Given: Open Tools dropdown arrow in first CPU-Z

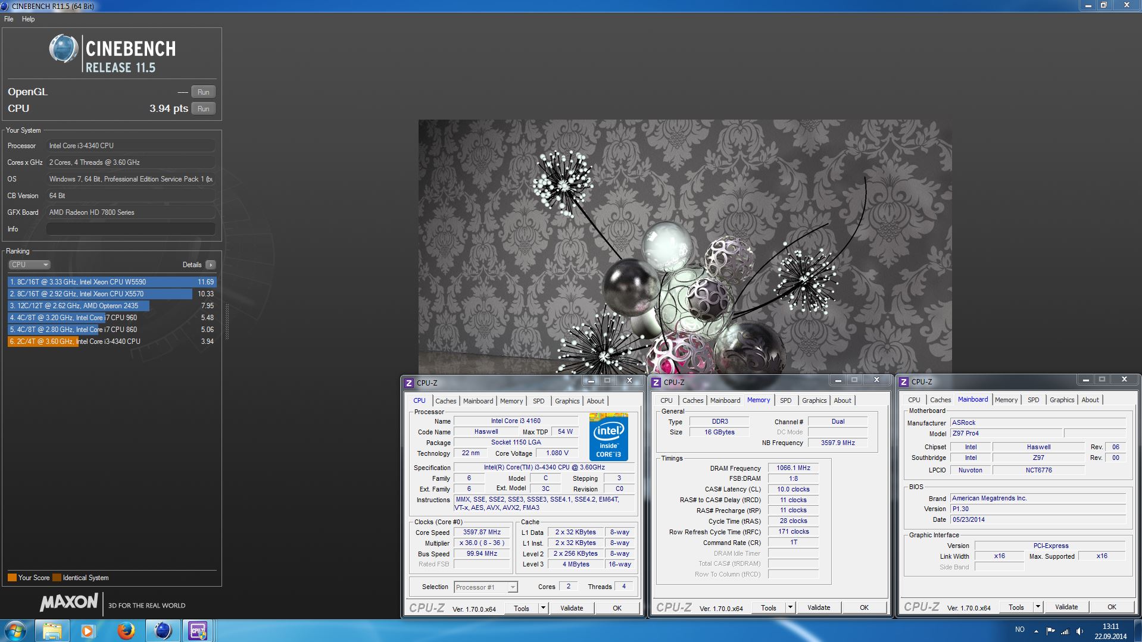Looking at the screenshot, I should point(542,608).
